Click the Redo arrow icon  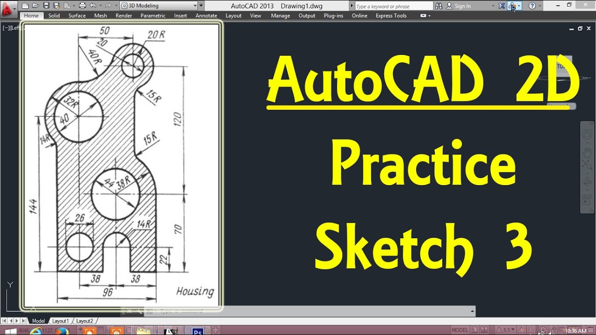coord(108,6)
